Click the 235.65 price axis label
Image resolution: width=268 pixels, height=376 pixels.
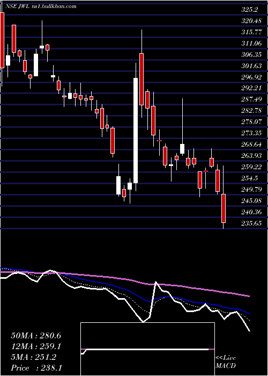pos(251,223)
